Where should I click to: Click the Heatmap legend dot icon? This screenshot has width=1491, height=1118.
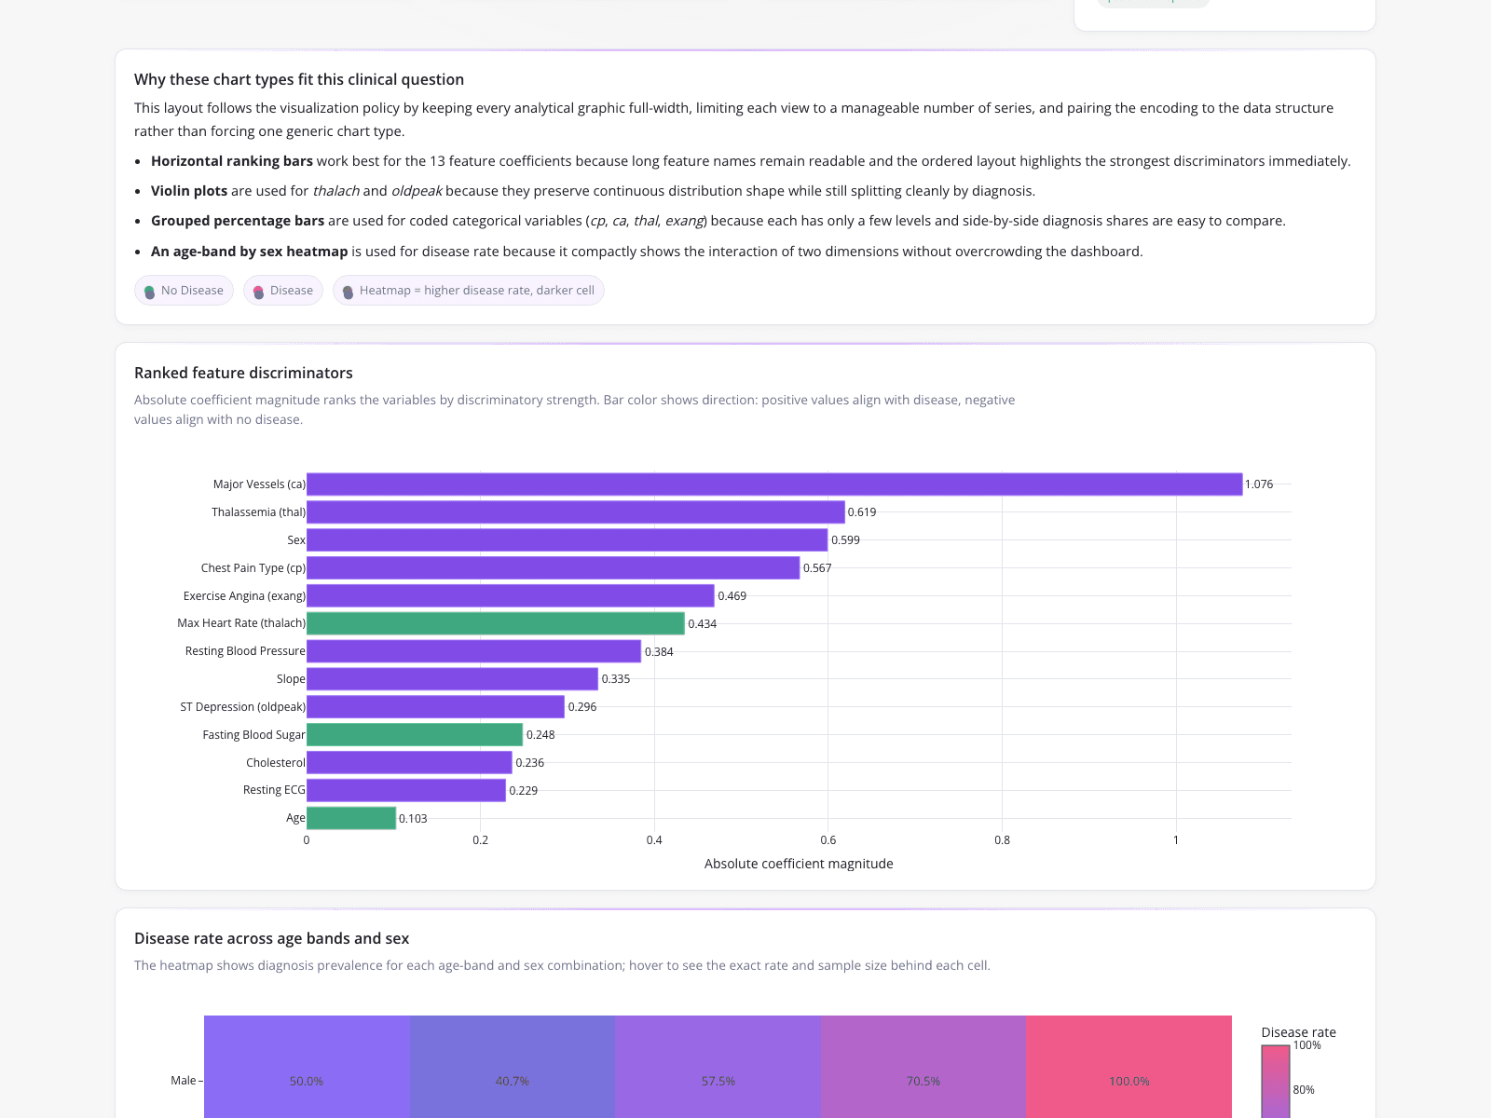coord(348,292)
